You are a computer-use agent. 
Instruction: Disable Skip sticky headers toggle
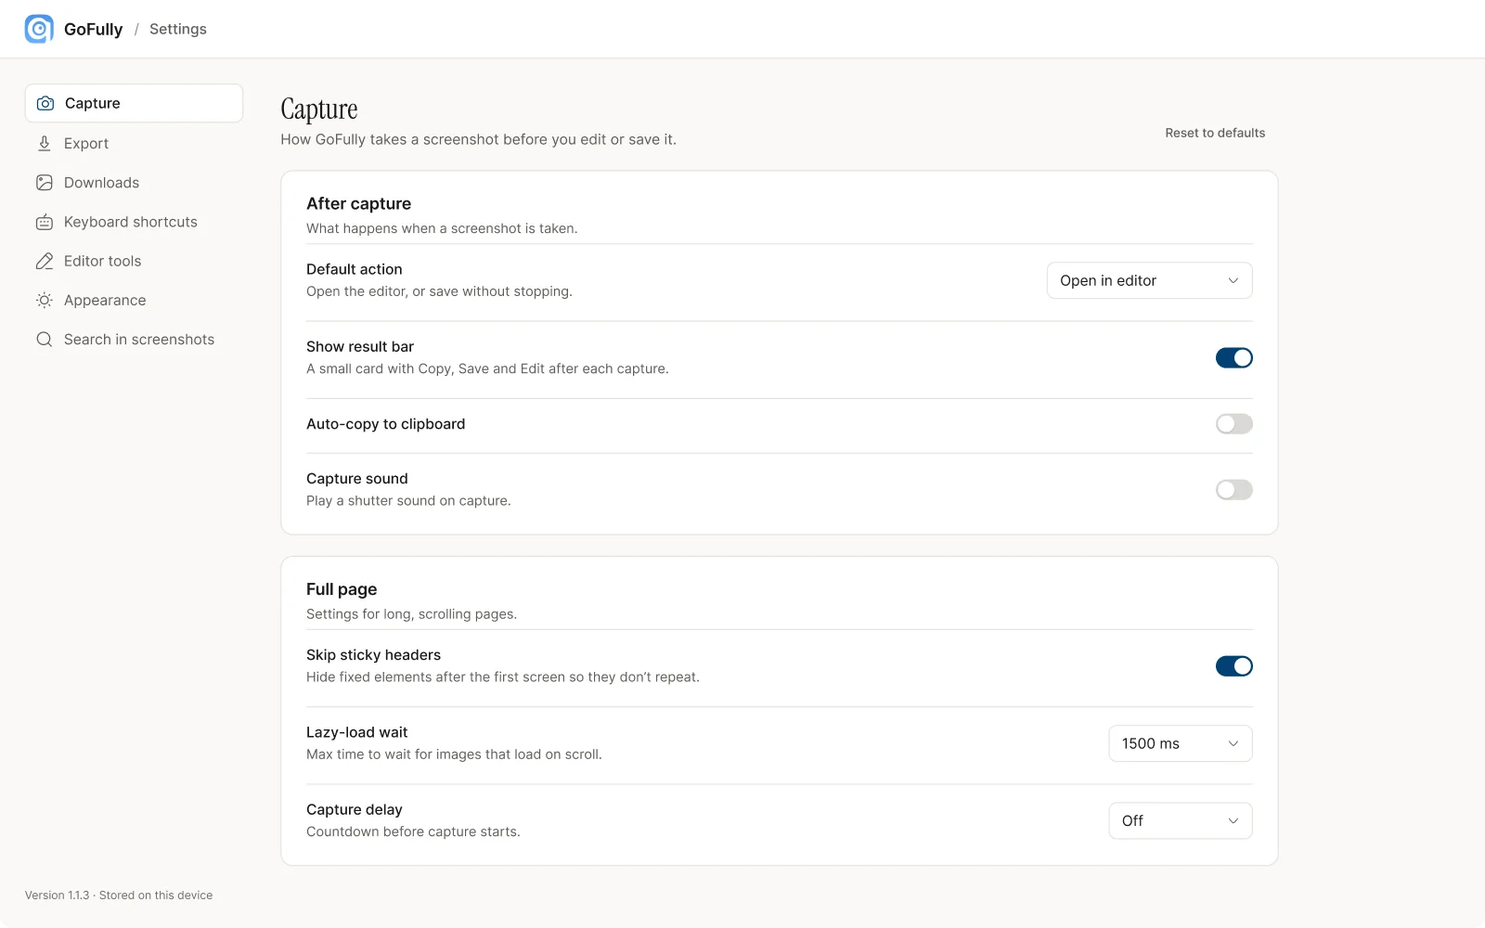pos(1233,665)
